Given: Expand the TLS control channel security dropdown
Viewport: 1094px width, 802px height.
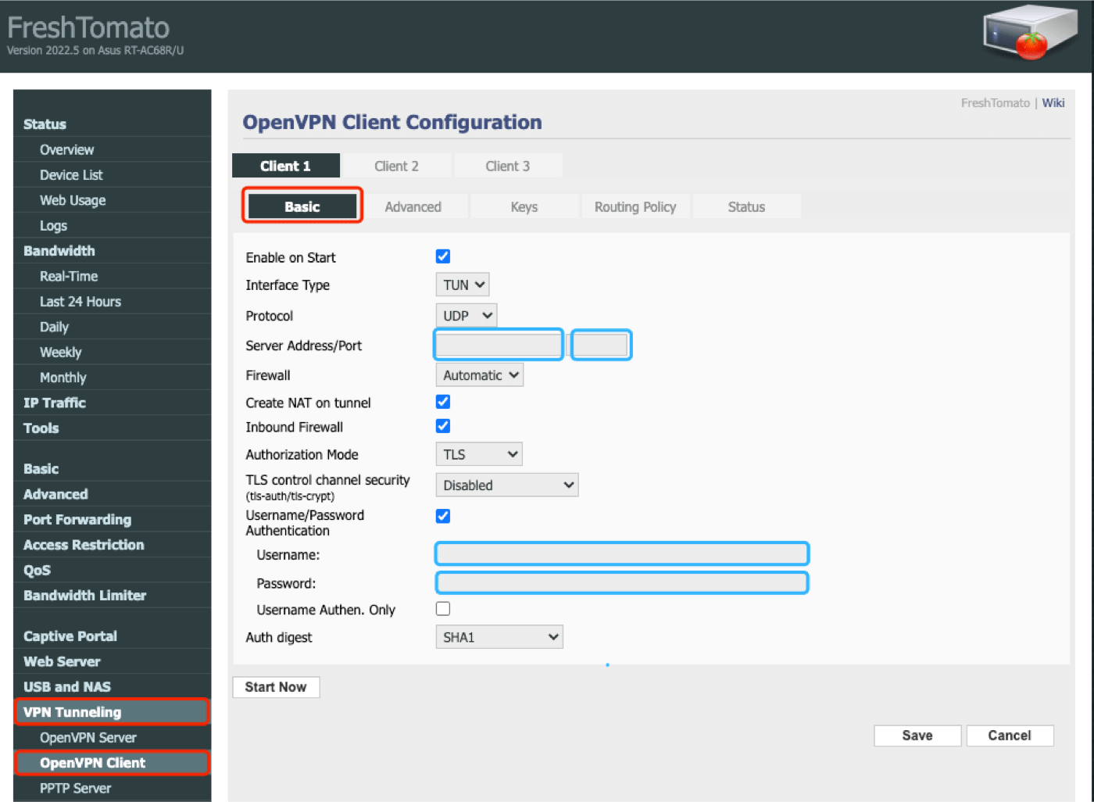Looking at the screenshot, I should click(x=506, y=485).
